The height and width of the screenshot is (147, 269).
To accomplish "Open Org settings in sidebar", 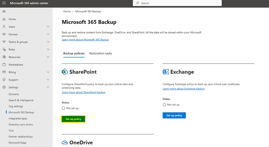I will [x=16, y=106].
